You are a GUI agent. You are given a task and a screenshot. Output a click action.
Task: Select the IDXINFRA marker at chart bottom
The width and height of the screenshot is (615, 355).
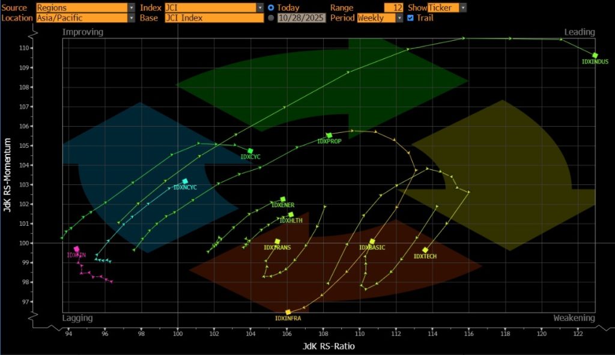[x=288, y=312]
